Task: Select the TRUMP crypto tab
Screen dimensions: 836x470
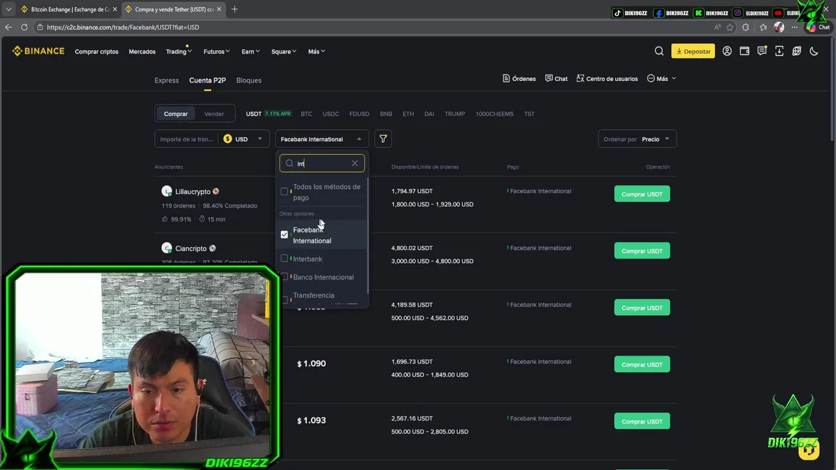Action: tap(455, 114)
